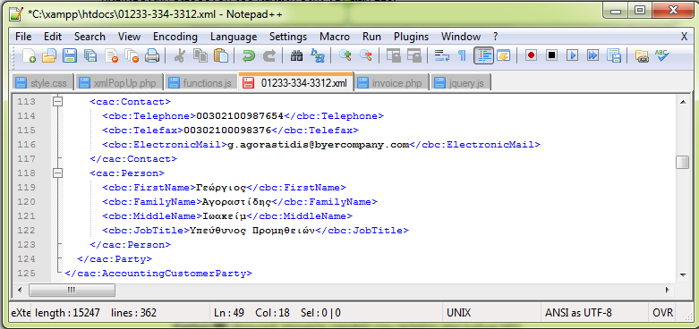
Task: Click the Save toolbar icon
Action: tap(70, 55)
